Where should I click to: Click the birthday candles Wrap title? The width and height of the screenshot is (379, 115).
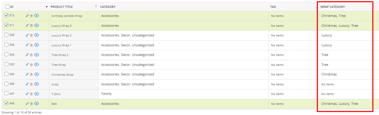pyautogui.click(x=67, y=16)
